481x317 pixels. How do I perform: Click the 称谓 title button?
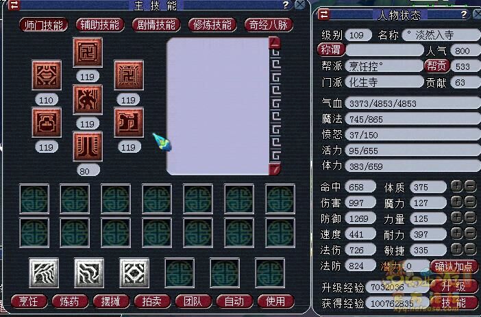[332, 49]
